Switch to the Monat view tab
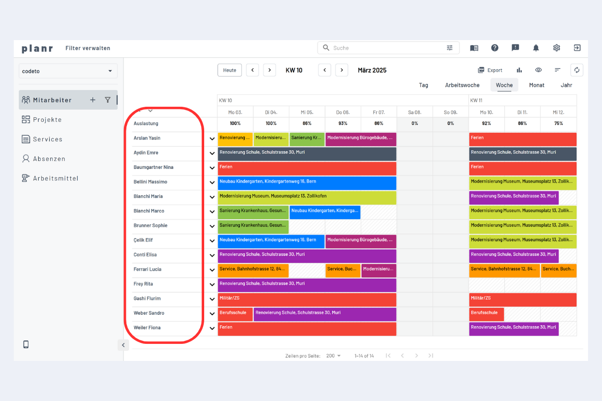The image size is (602, 401). point(536,85)
